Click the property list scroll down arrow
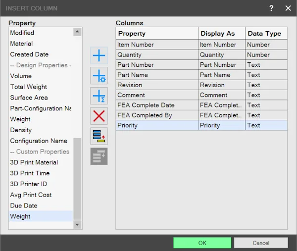Image resolution: width=297 pixels, height=251 pixels. coord(77,225)
